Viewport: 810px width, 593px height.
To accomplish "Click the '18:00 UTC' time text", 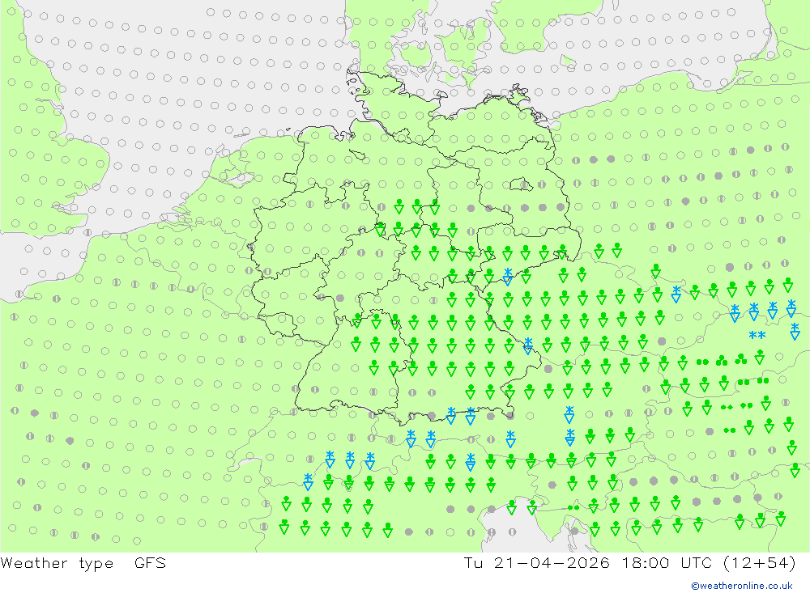I will click(x=667, y=562).
